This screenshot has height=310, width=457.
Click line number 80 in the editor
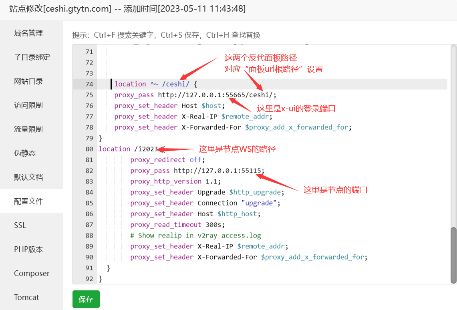tap(89, 149)
